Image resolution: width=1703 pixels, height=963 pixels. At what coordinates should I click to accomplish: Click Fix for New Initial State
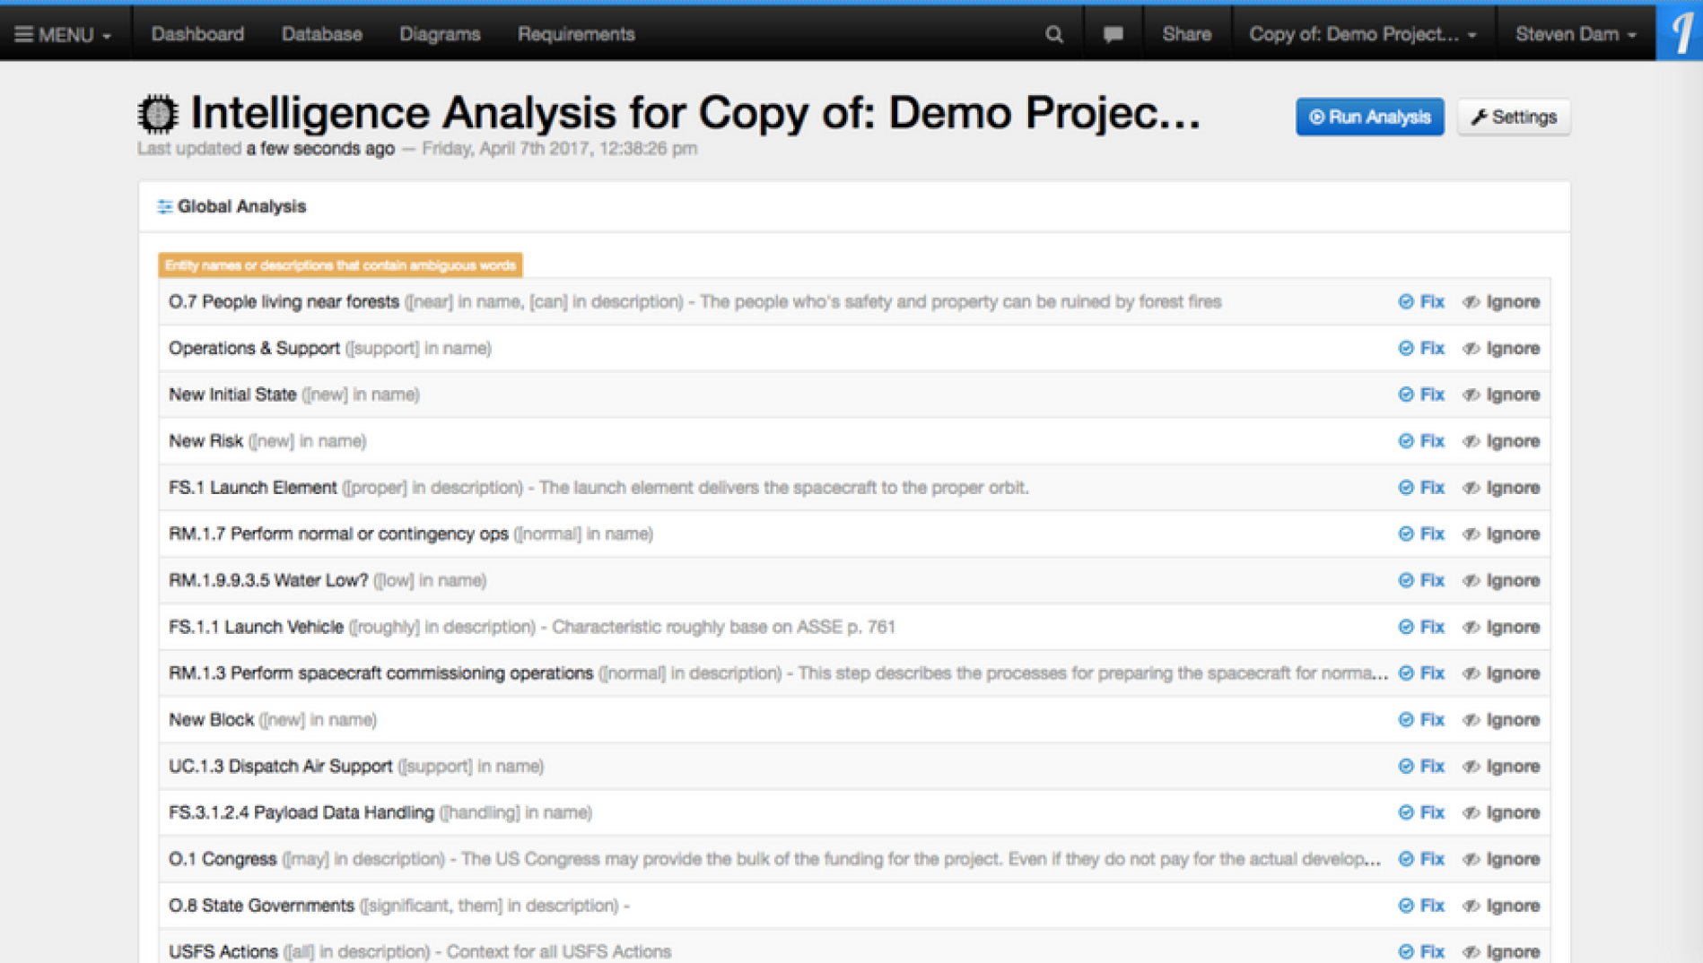tap(1421, 395)
